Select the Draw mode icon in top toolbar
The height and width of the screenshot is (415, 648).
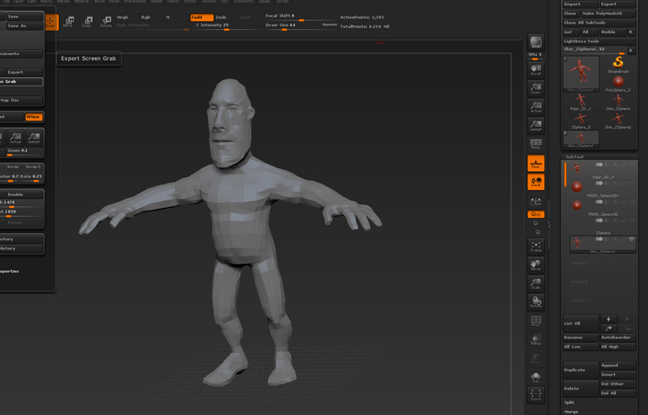[50, 21]
